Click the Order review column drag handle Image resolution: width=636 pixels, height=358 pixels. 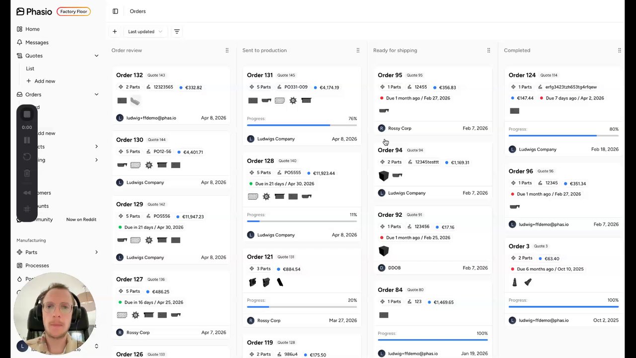point(227,50)
